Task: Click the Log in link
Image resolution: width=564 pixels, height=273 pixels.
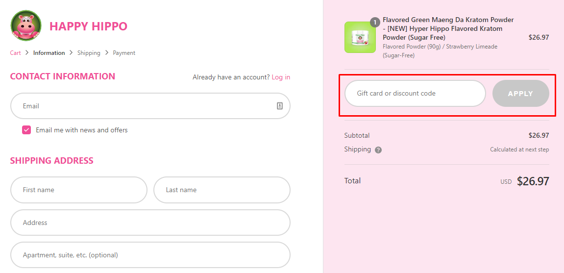Action: click(281, 77)
